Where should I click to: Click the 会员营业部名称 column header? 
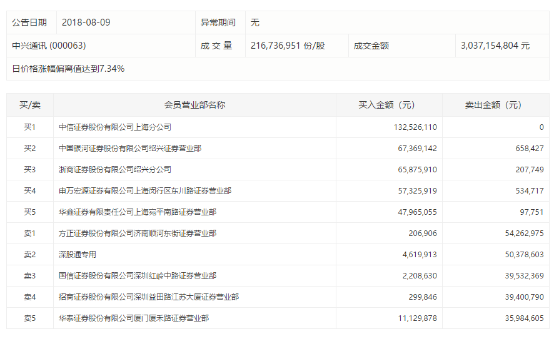(x=194, y=105)
